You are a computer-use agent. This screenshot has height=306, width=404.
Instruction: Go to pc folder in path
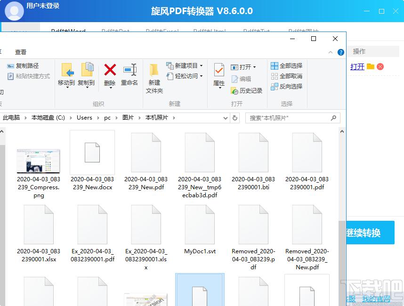coord(107,118)
